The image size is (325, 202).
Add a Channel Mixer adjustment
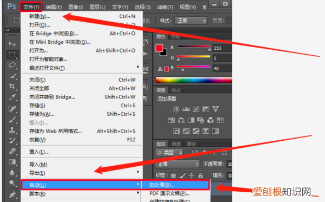point(210,120)
